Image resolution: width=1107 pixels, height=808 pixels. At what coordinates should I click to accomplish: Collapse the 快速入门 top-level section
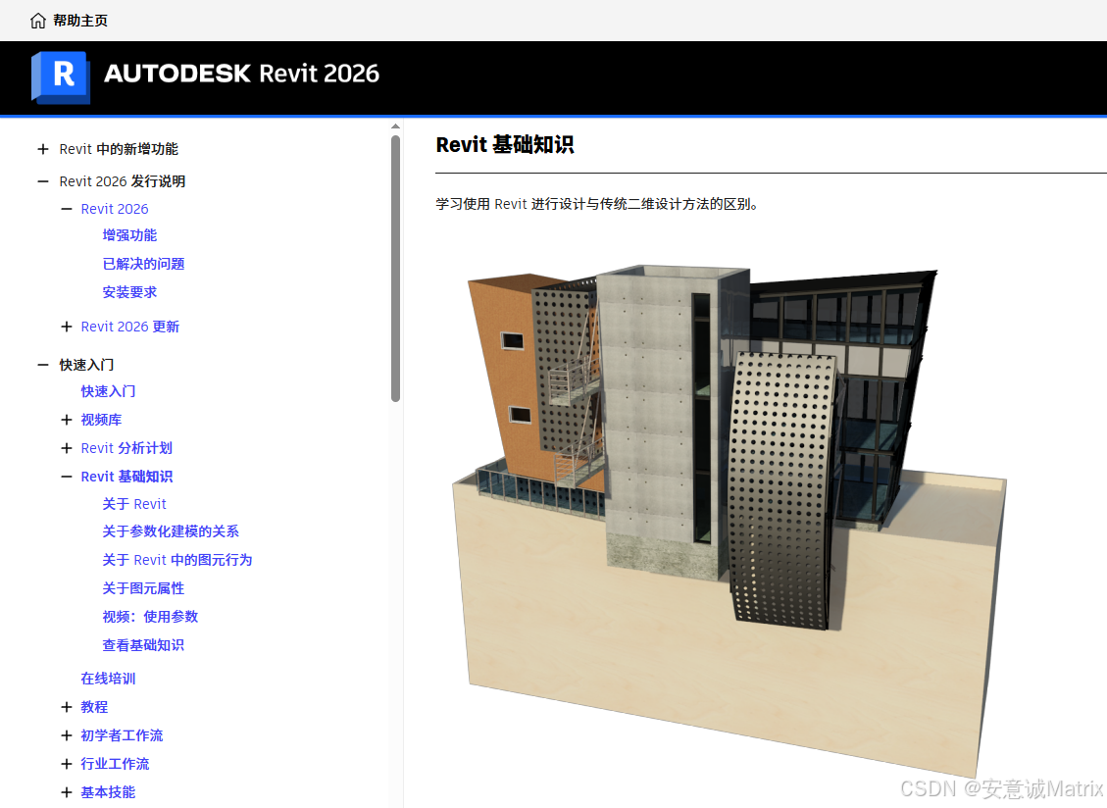pos(43,365)
